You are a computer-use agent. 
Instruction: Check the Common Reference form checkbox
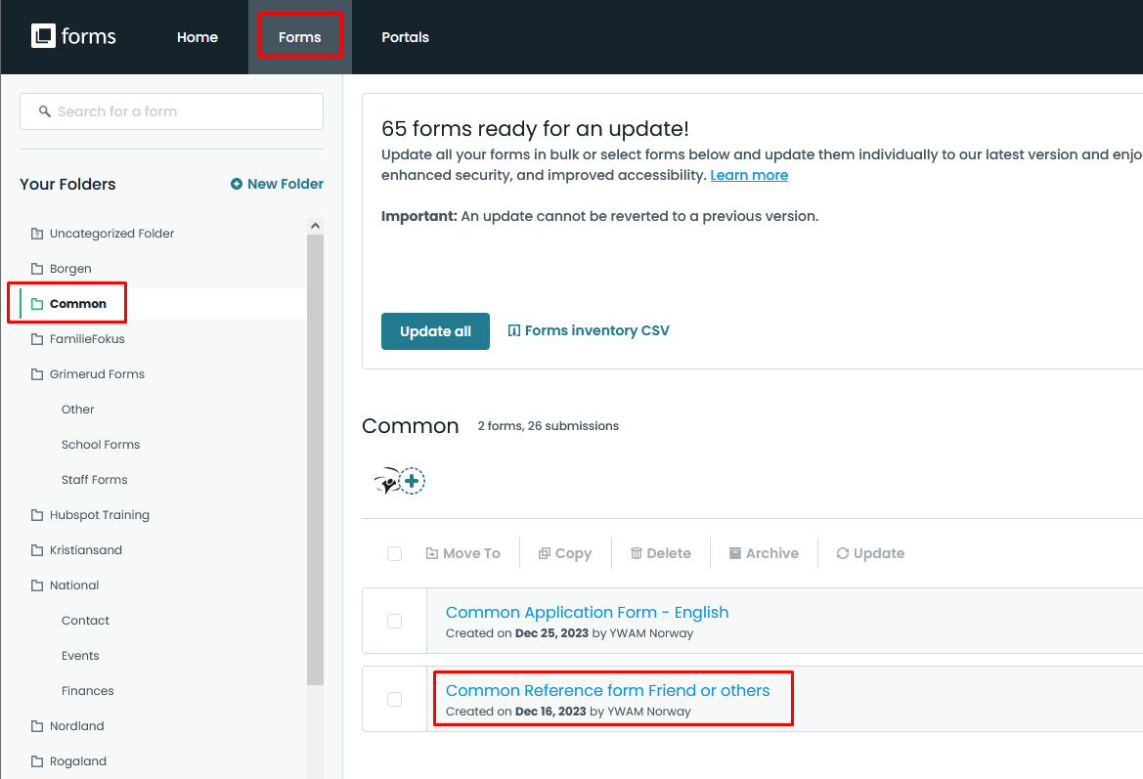coord(394,700)
